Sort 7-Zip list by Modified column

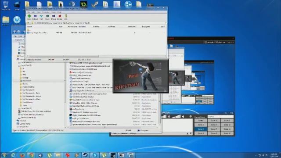point(82,26)
